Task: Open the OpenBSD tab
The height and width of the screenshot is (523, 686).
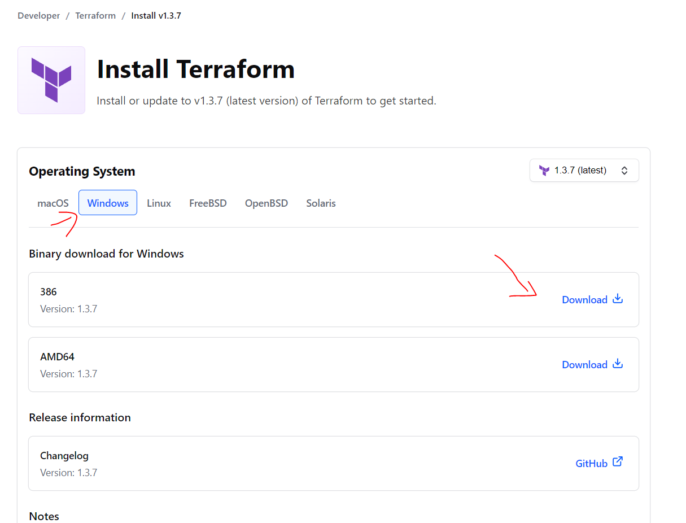Action: [266, 203]
